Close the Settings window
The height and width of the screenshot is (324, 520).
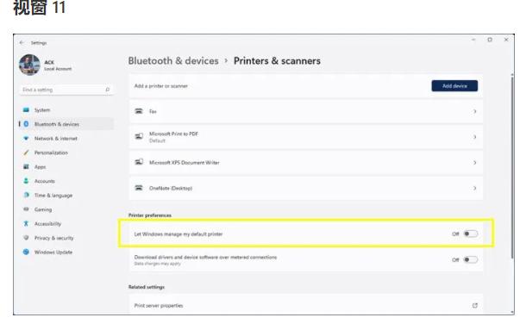tap(506, 40)
